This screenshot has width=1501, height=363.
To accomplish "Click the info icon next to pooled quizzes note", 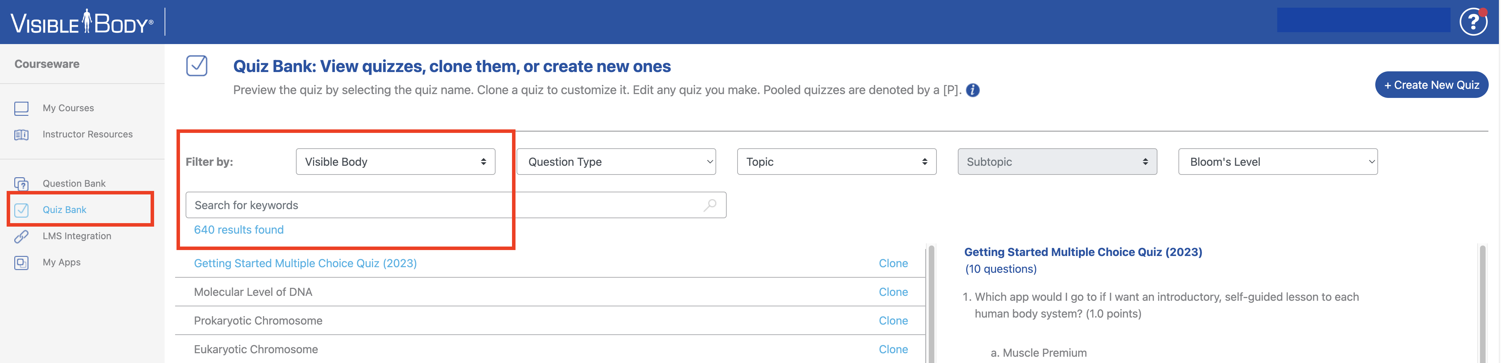I will click(x=972, y=90).
